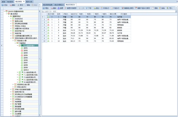
Task: Click the 重置 (reset) icon
Action: (59, 8)
